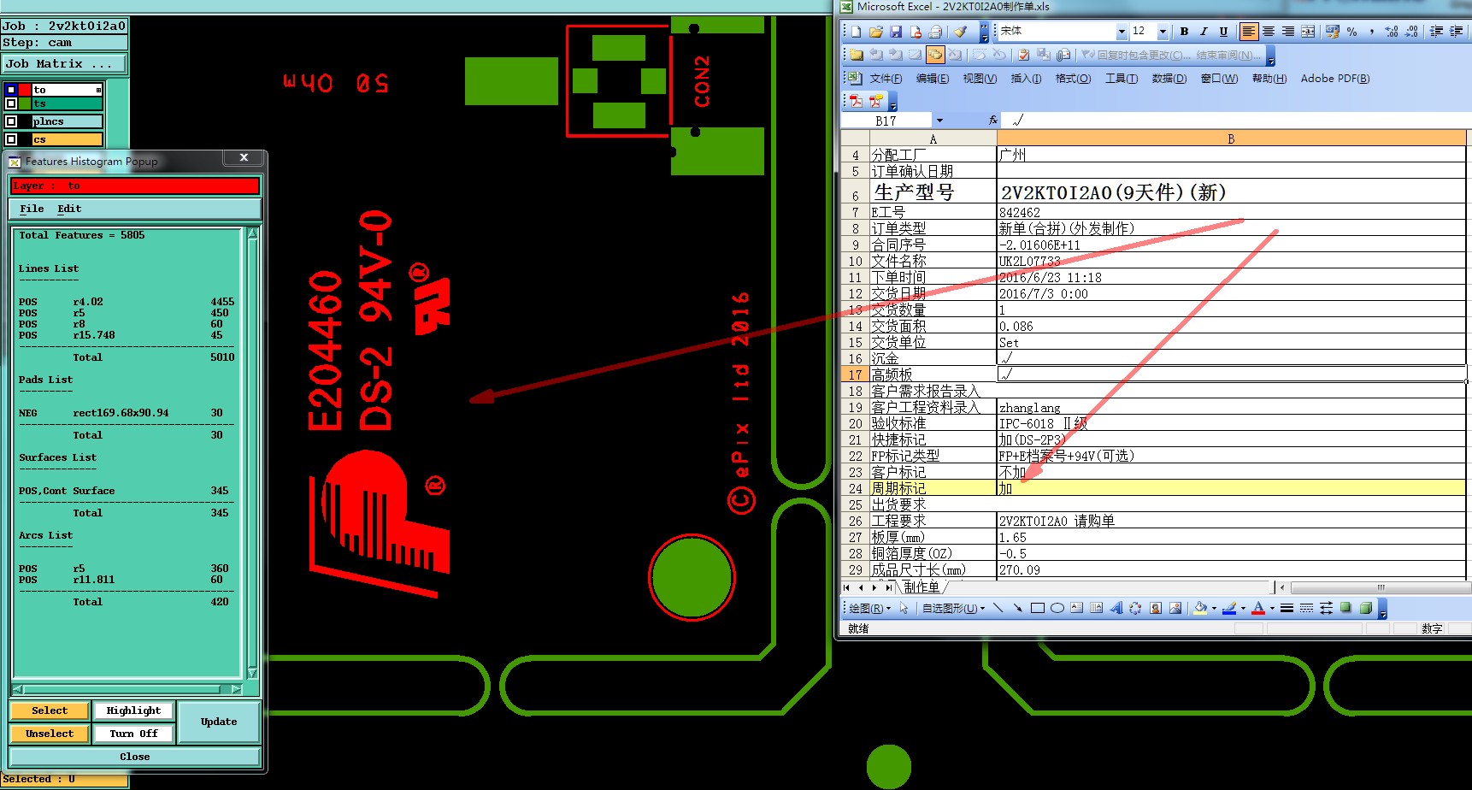Click the Highlight button in histogram popup

click(x=133, y=710)
